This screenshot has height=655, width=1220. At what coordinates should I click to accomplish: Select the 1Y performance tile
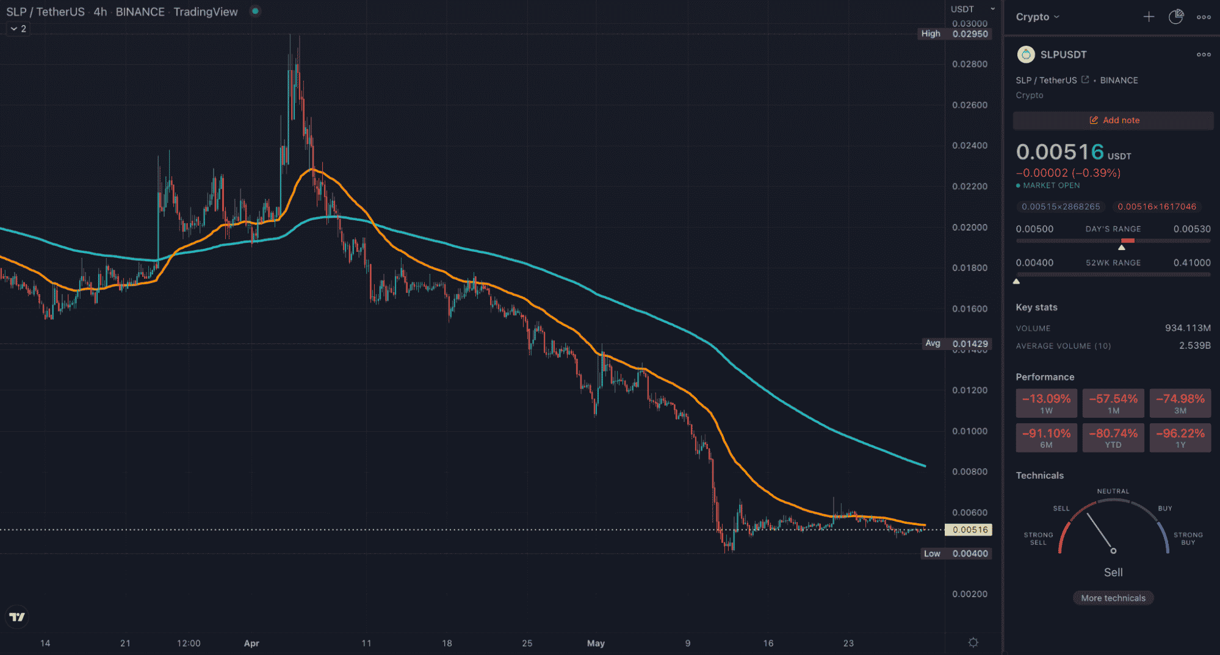pyautogui.click(x=1180, y=438)
